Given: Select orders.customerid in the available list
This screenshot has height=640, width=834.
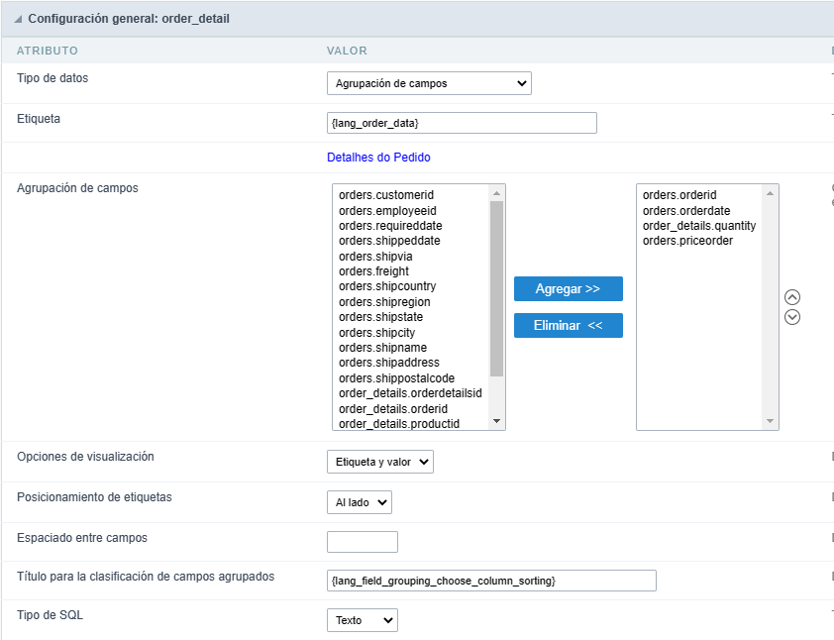Looking at the screenshot, I should [x=386, y=195].
